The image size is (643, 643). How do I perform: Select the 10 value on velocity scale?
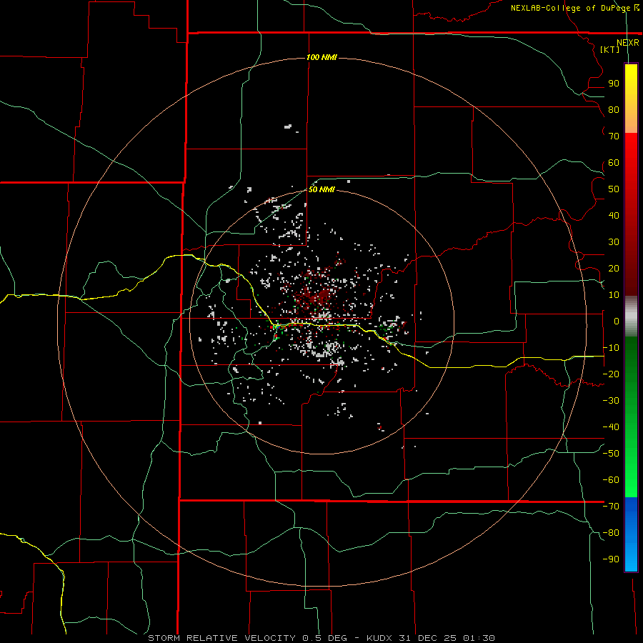click(614, 295)
